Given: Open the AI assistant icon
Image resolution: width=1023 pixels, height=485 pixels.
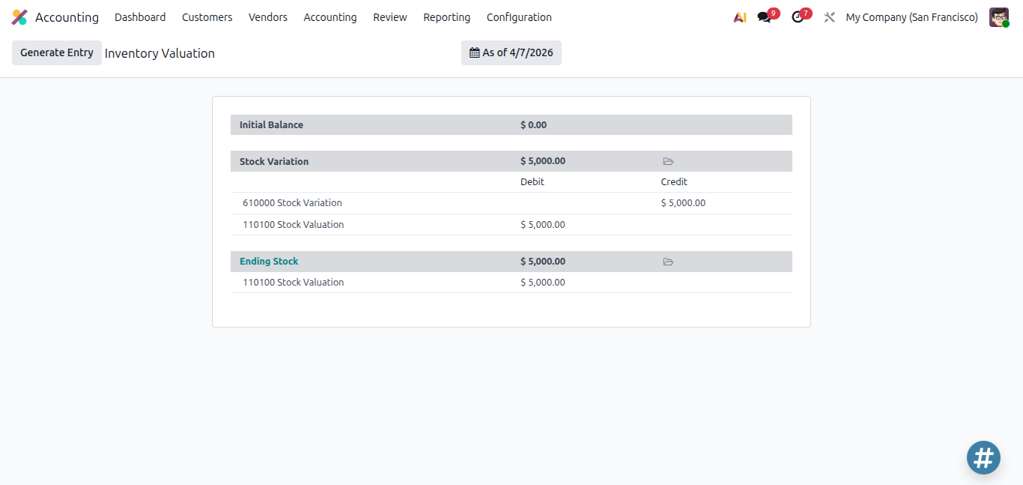Looking at the screenshot, I should click(740, 17).
